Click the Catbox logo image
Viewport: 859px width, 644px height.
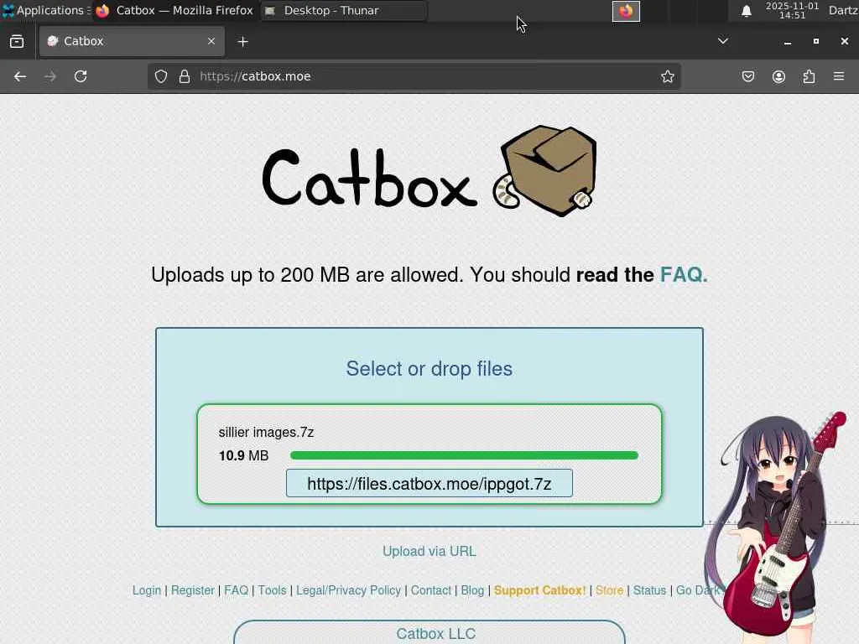click(429, 171)
